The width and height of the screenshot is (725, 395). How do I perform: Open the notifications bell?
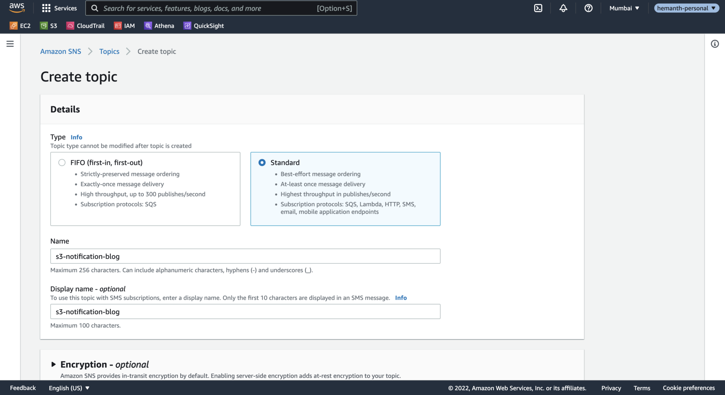click(x=563, y=8)
